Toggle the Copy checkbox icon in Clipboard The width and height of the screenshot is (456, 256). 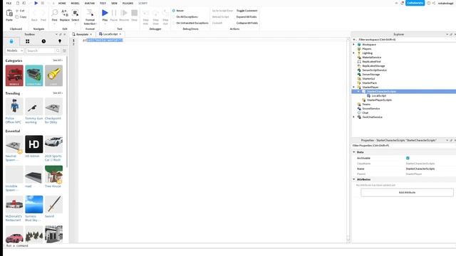(17, 17)
